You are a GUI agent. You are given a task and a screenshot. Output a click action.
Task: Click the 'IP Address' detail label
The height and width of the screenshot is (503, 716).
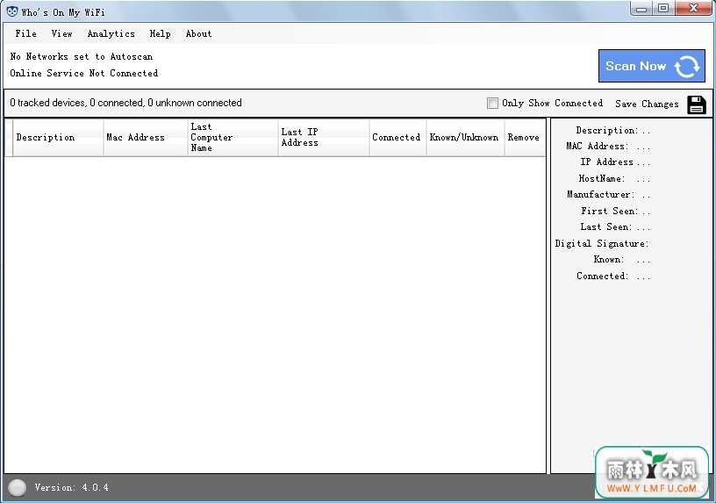click(x=606, y=162)
